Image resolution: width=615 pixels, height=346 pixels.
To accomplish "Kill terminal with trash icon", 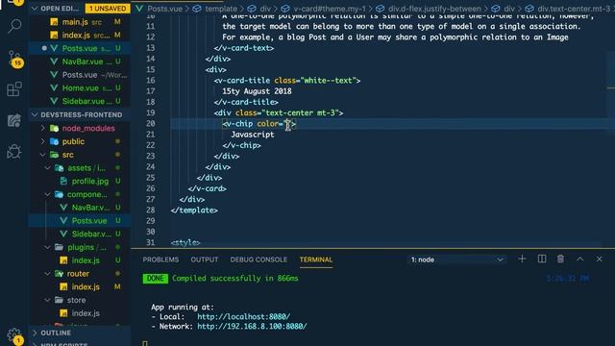I will click(560, 259).
